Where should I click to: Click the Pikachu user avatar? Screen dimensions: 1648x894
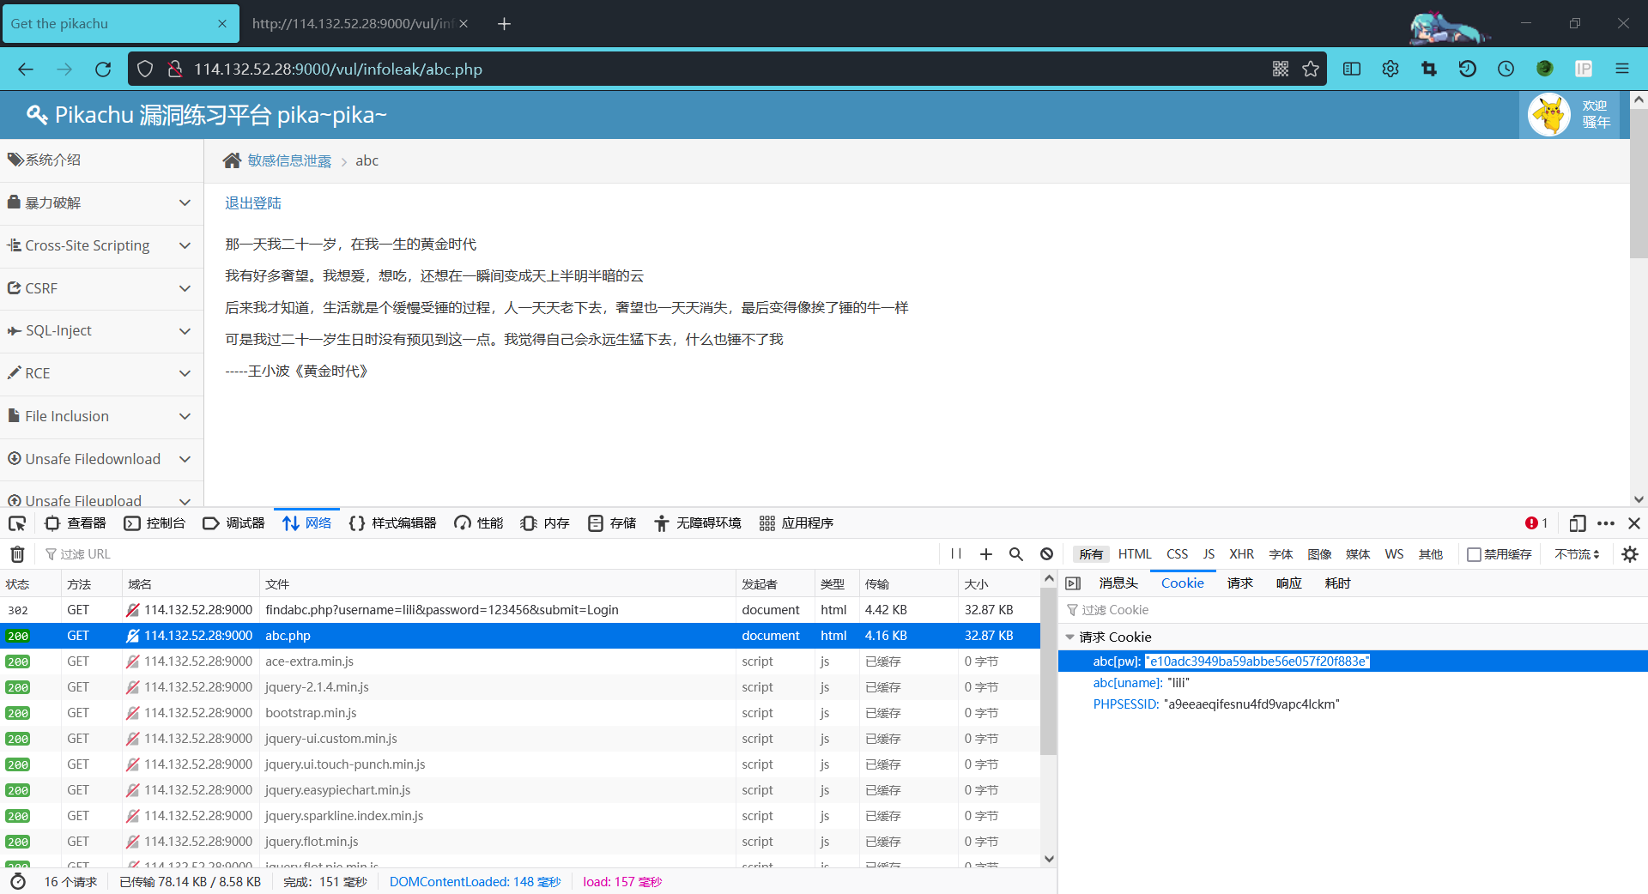[x=1549, y=115]
